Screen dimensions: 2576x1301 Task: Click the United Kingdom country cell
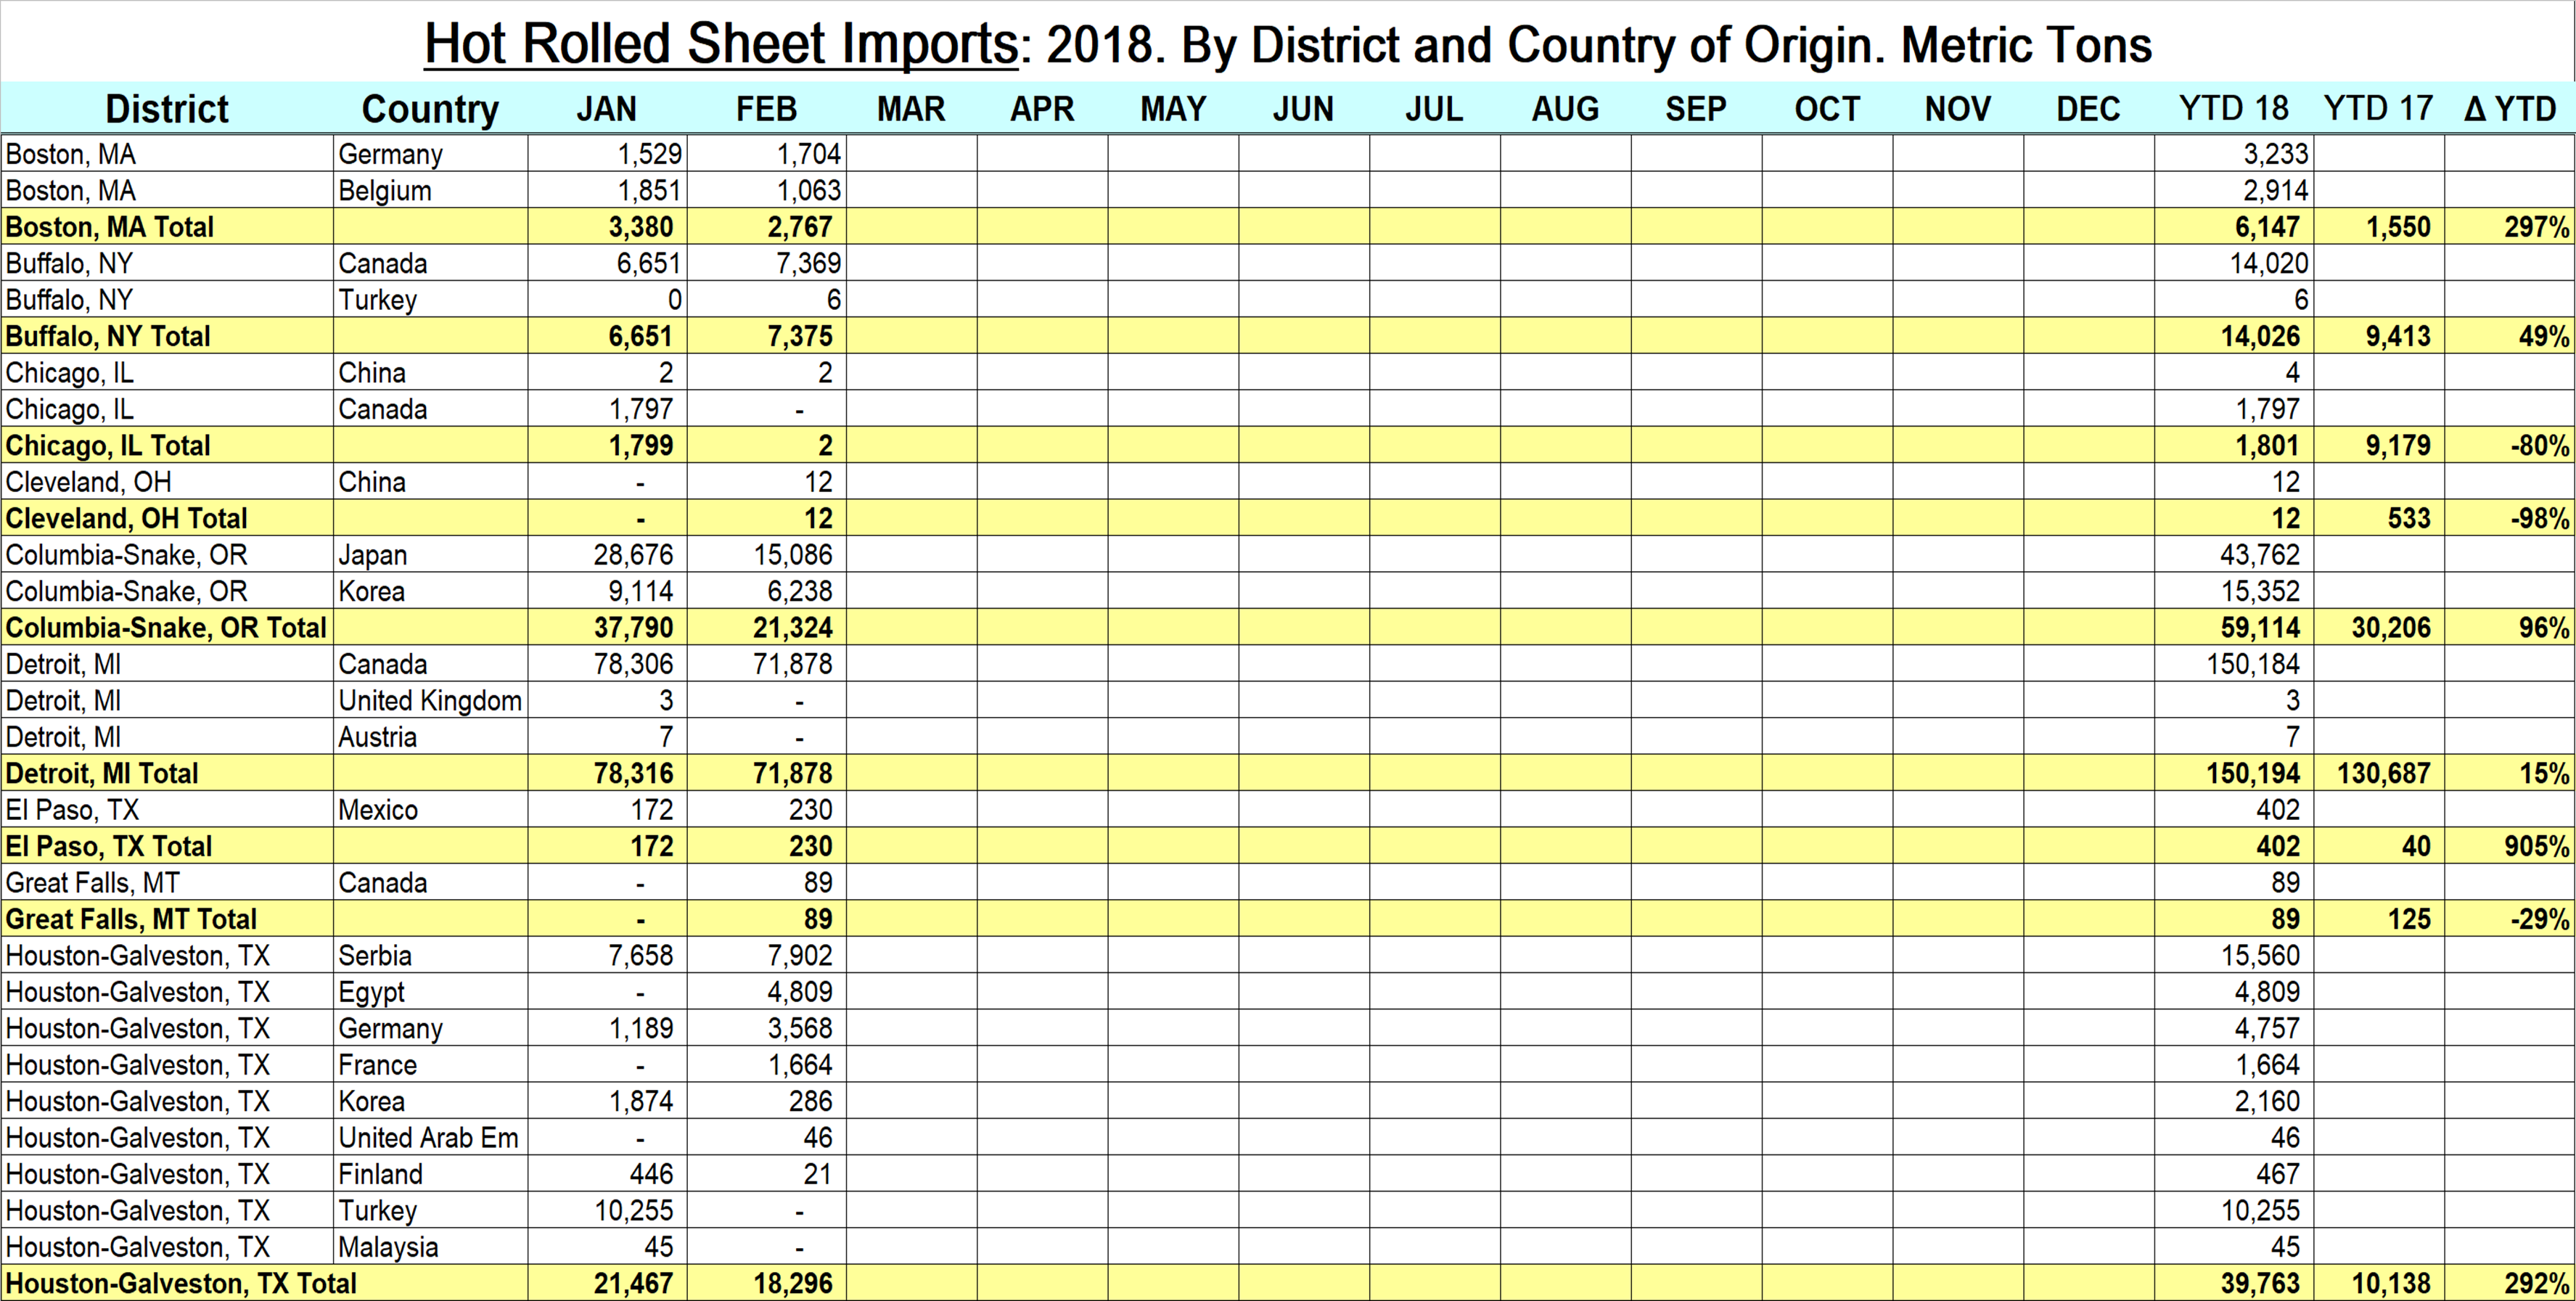430,700
